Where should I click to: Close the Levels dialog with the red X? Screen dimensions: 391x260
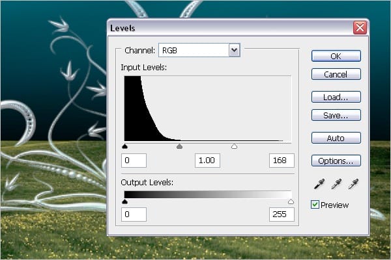pos(359,28)
